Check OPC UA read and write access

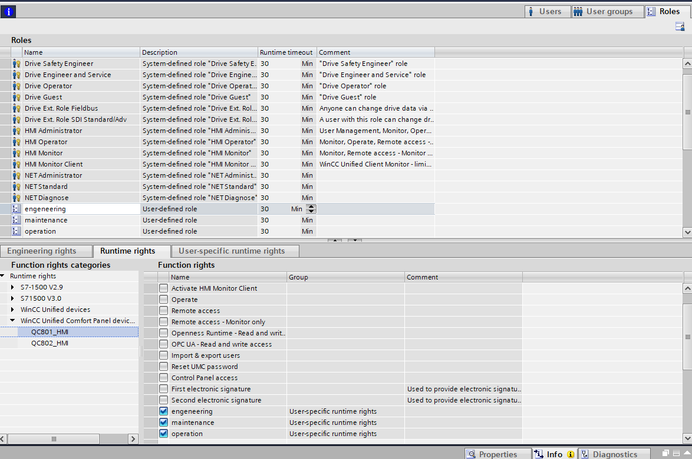(x=164, y=344)
